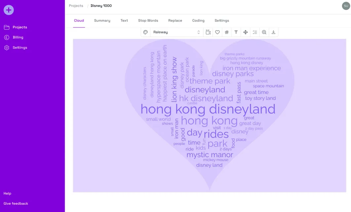Click 'toy story land' in the cloud
The height and width of the screenshot is (212, 351).
coord(260,98)
